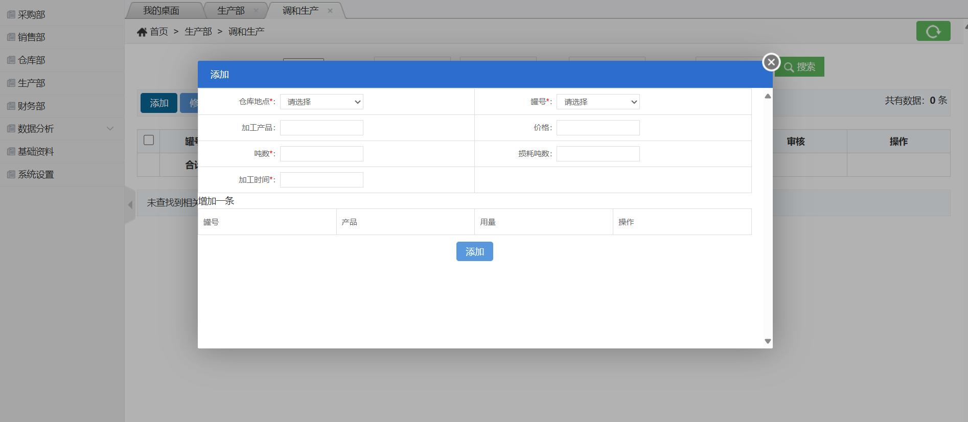Click the 加工产品 input field
The image size is (968, 422).
click(x=321, y=128)
